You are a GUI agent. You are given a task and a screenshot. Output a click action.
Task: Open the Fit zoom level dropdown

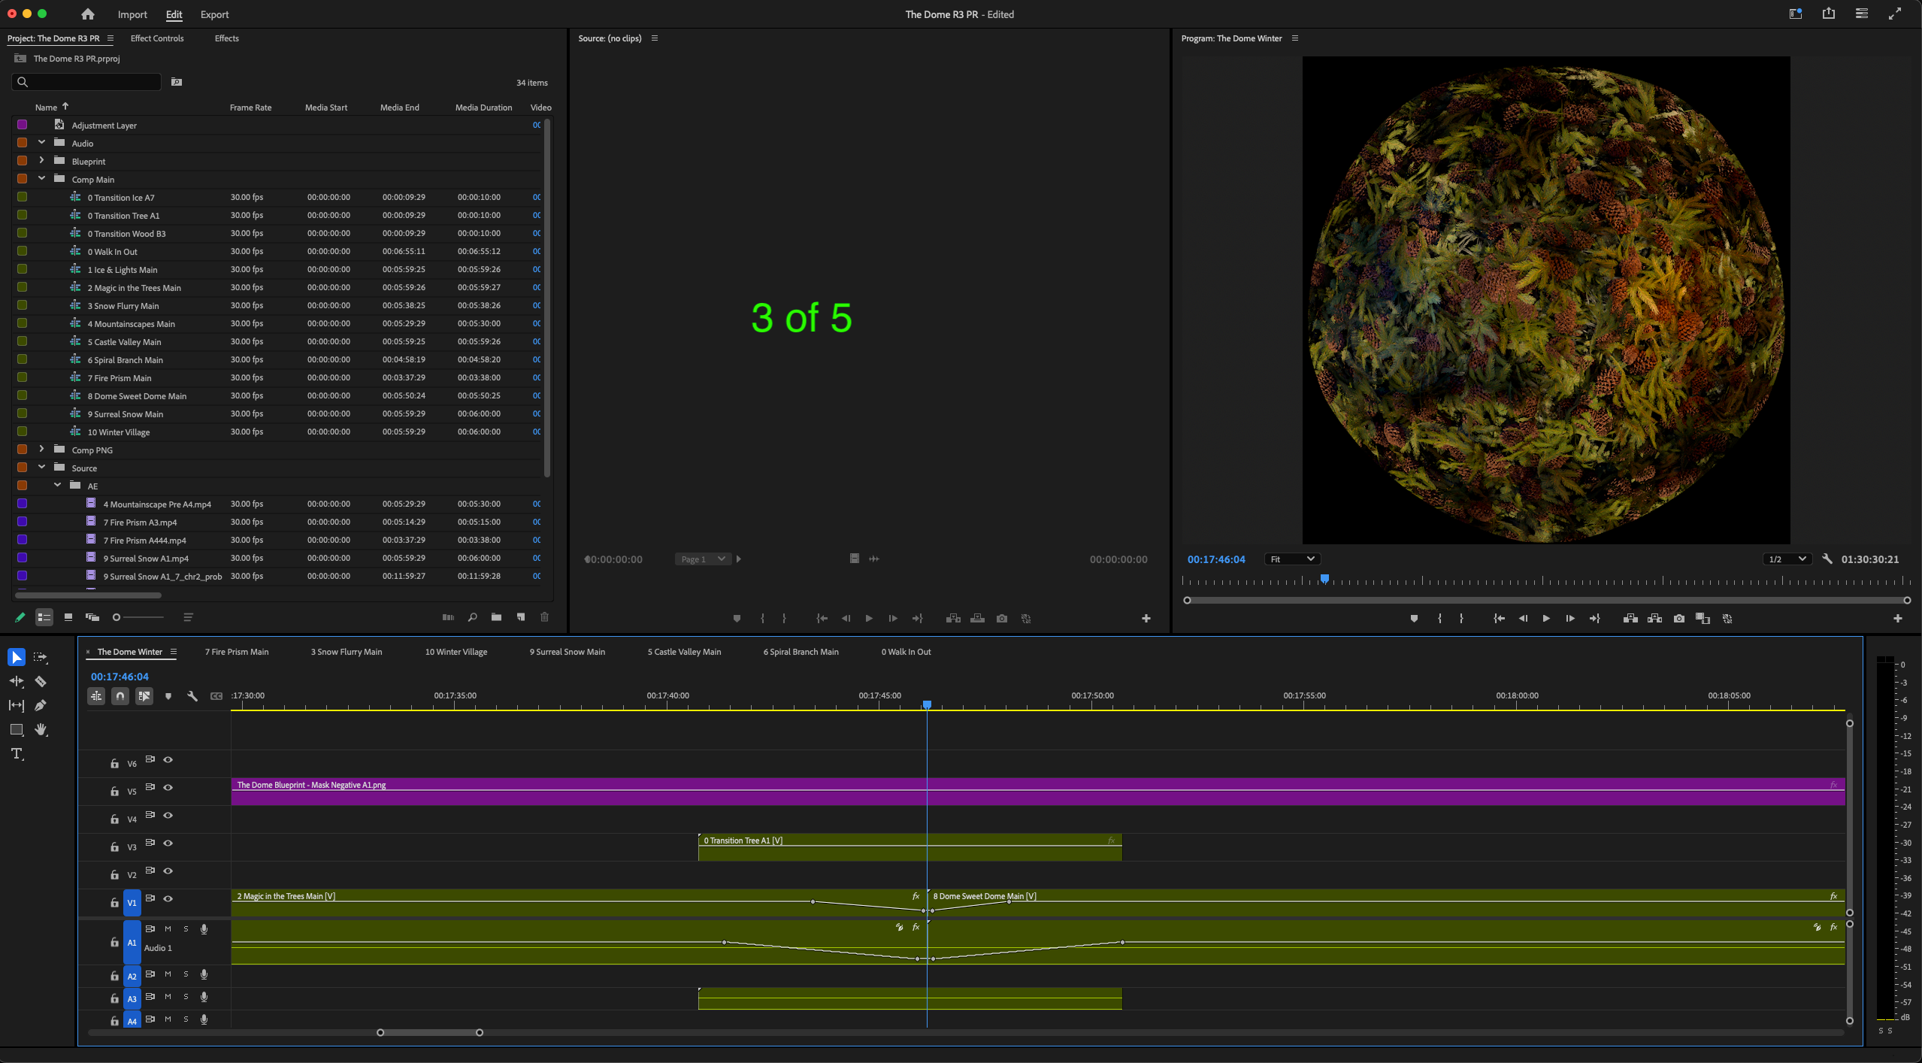pyautogui.click(x=1291, y=559)
